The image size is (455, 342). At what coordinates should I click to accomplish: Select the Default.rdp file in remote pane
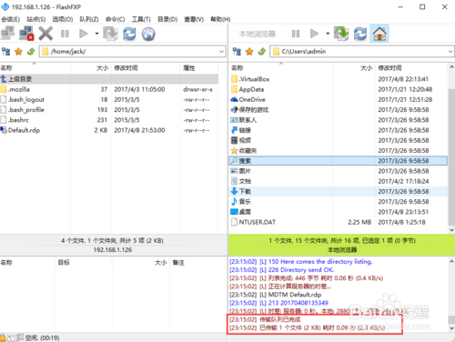coord(109,130)
